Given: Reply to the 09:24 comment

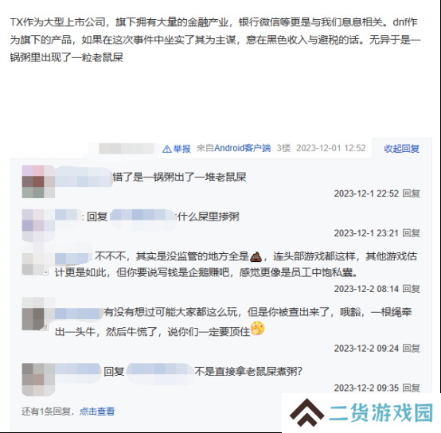Looking at the screenshot, I should [412, 349].
